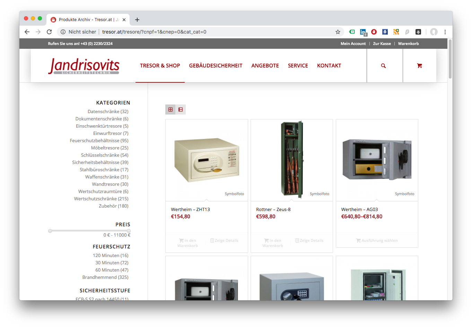Reload the page with the refresh icon
The image size is (472, 328).
[x=49, y=32]
